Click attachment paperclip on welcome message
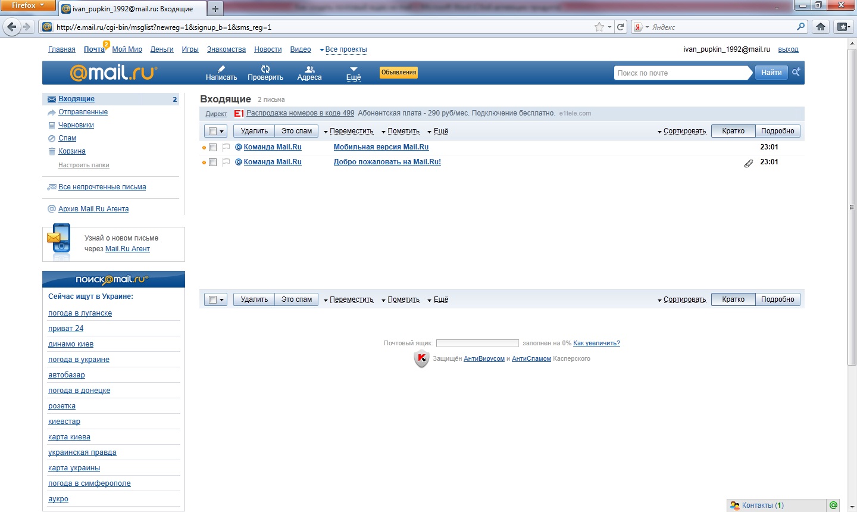 click(x=749, y=163)
